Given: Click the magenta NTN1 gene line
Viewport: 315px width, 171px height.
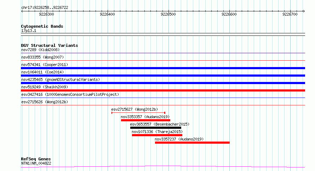Looking at the screenshot, I should pyautogui.click(x=163, y=166).
